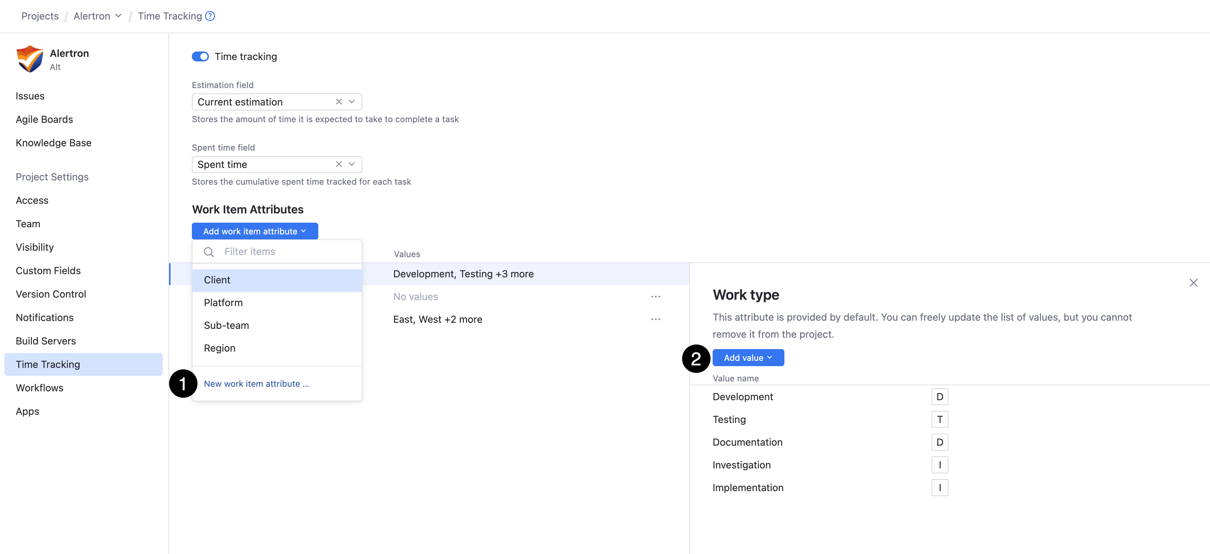Navigate to Projects via breadcrumb
This screenshot has height=554, width=1210.
(x=39, y=16)
